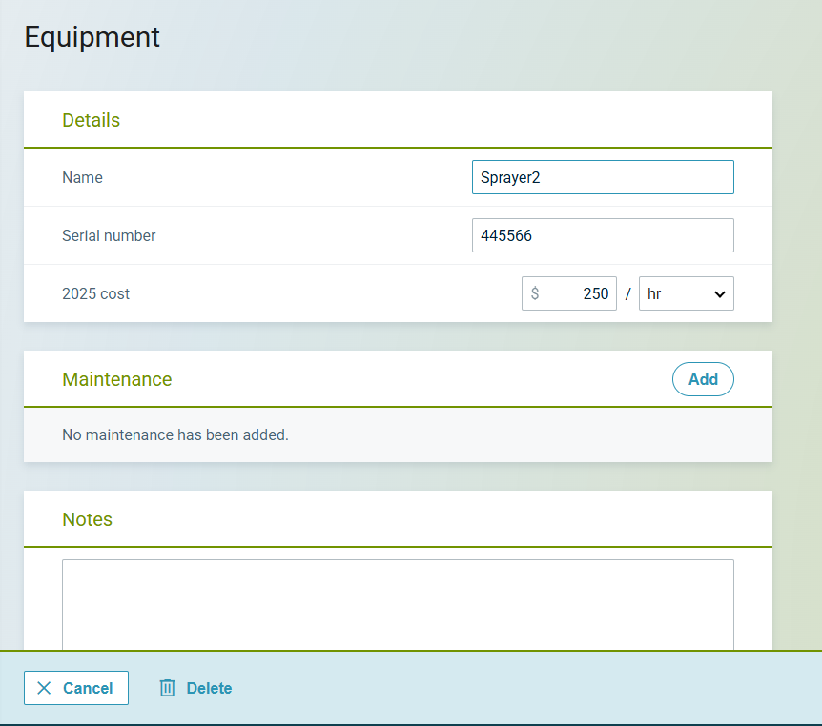The image size is (822, 726).
Task: Click the Serial number label
Action: pos(109,235)
